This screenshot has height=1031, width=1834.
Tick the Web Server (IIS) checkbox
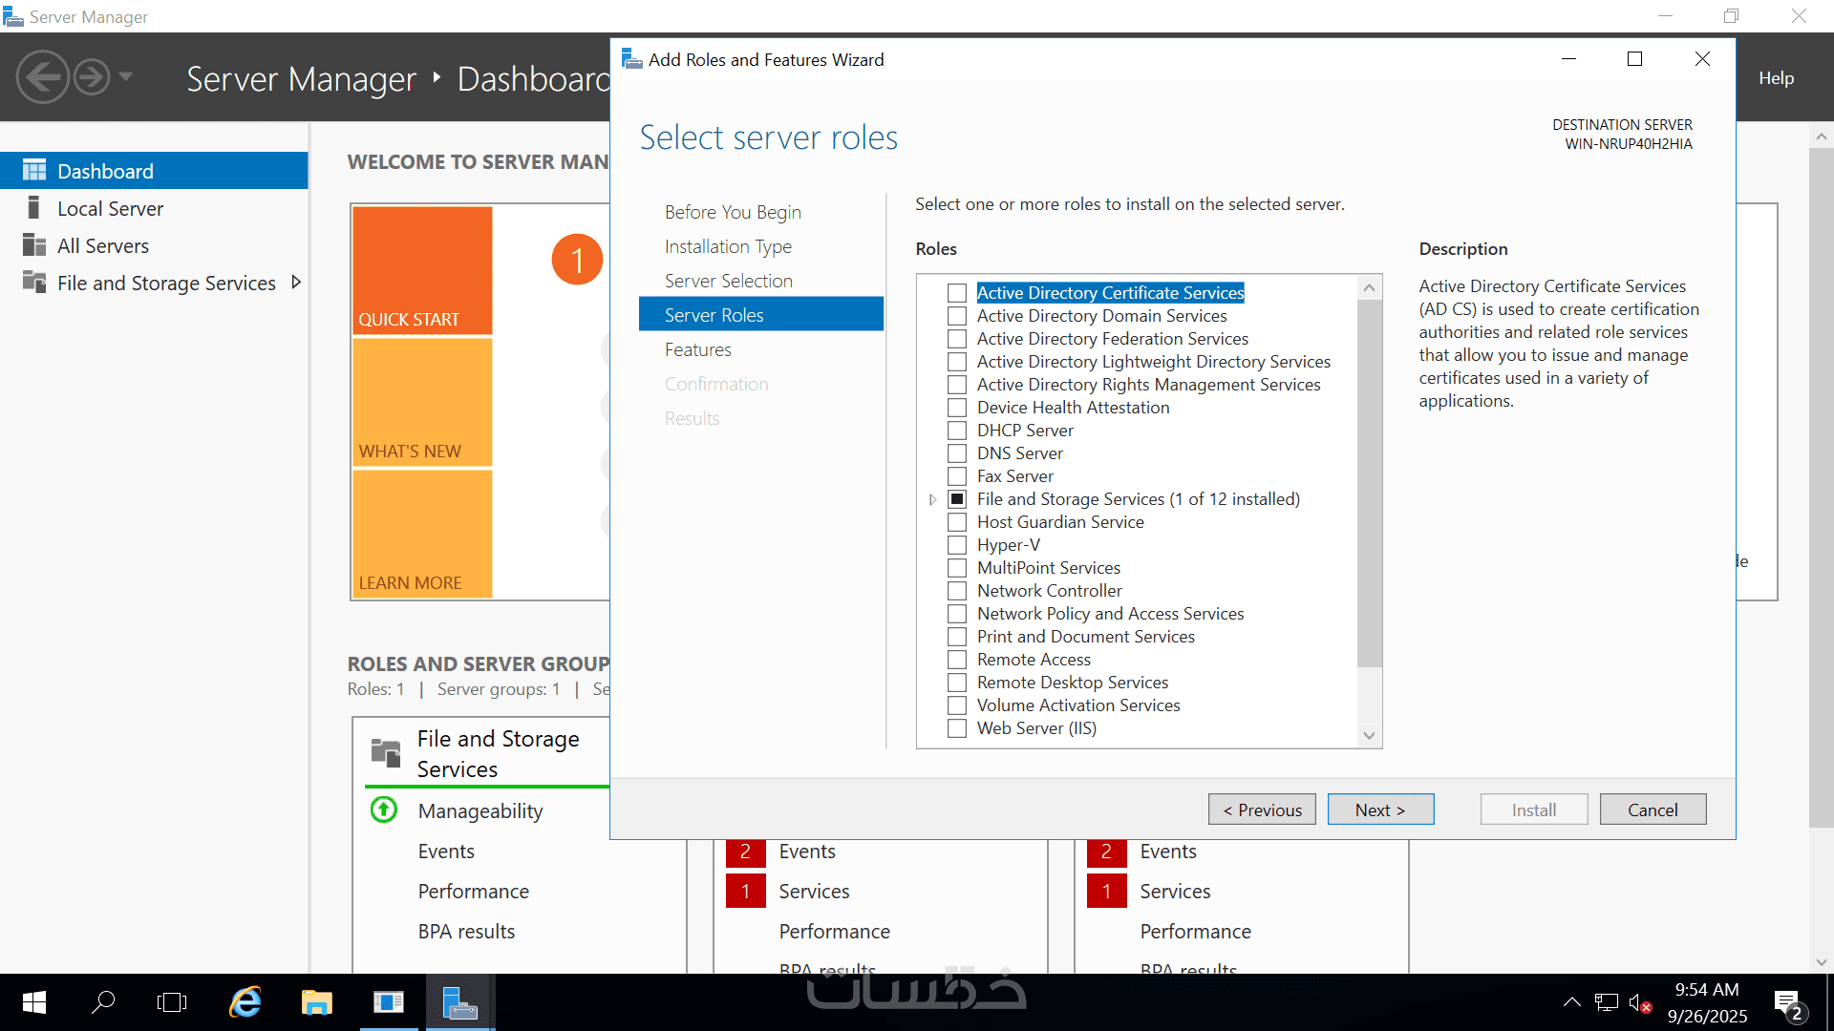click(x=957, y=728)
